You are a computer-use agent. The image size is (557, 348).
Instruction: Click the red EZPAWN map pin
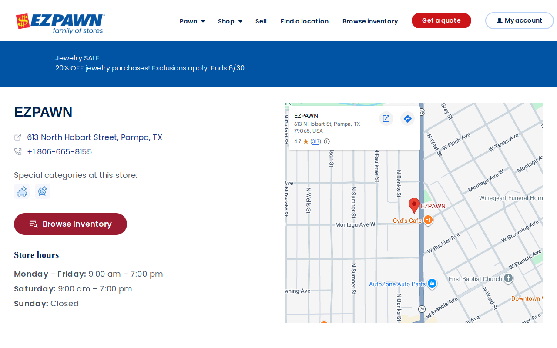[414, 205]
